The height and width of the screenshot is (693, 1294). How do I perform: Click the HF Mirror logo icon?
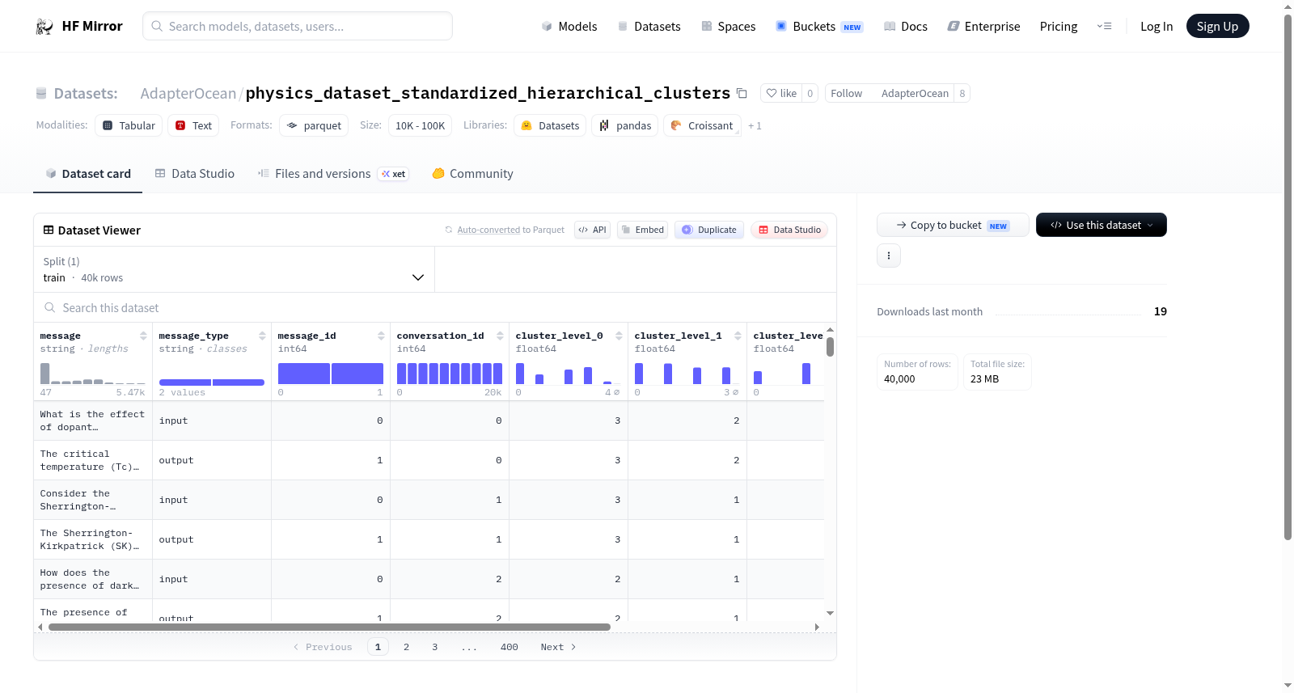point(44,27)
